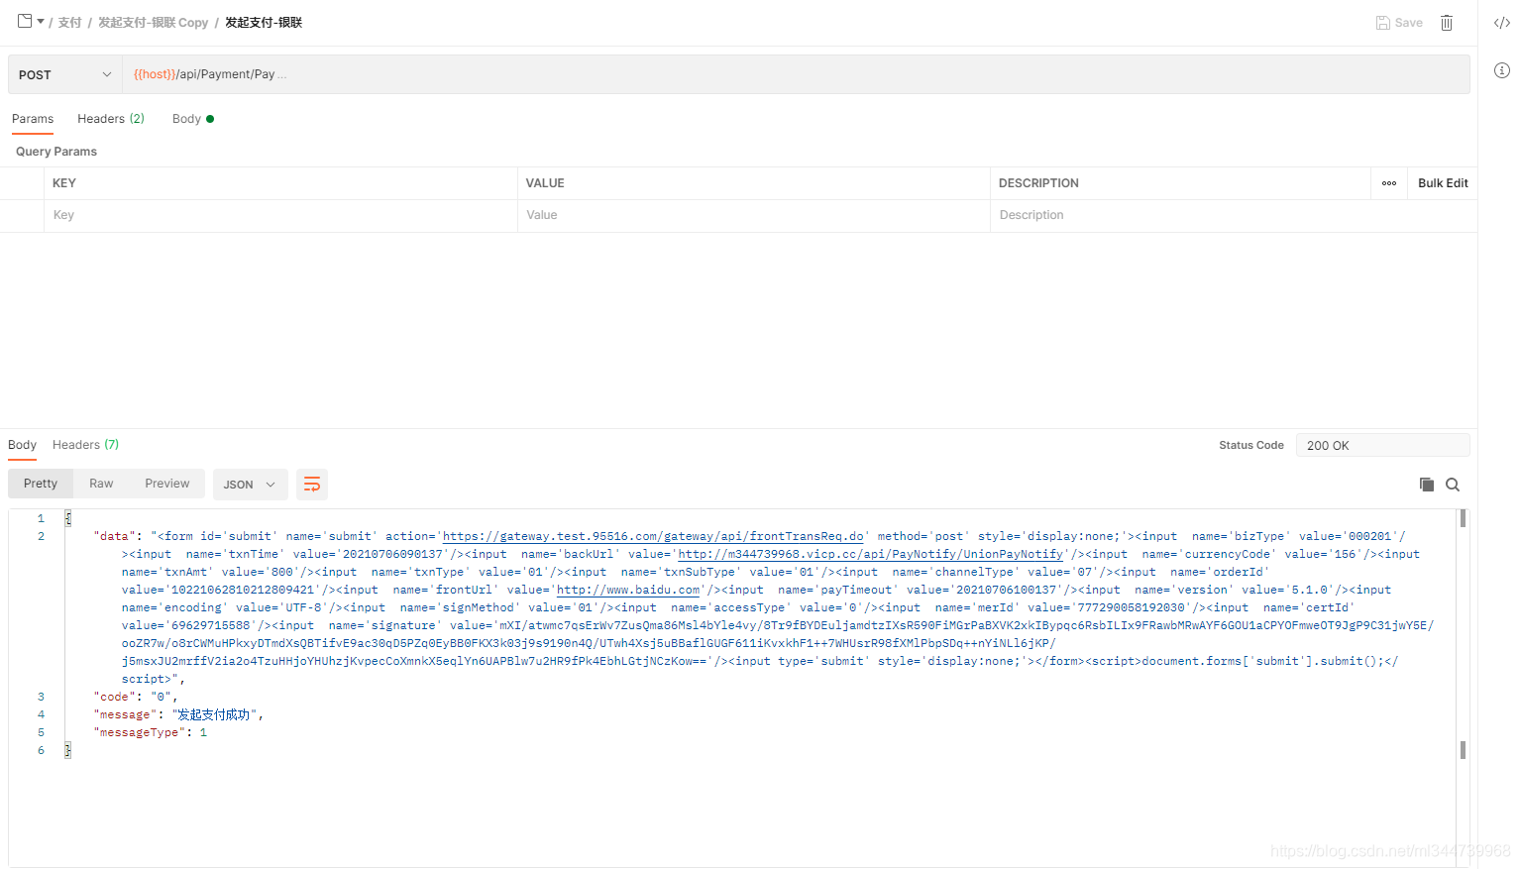Click the Save button
The width and height of the screenshot is (1520, 869).
pyautogui.click(x=1399, y=23)
